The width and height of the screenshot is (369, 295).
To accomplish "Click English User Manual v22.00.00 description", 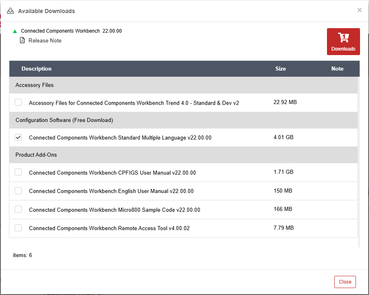I will pos(111,191).
